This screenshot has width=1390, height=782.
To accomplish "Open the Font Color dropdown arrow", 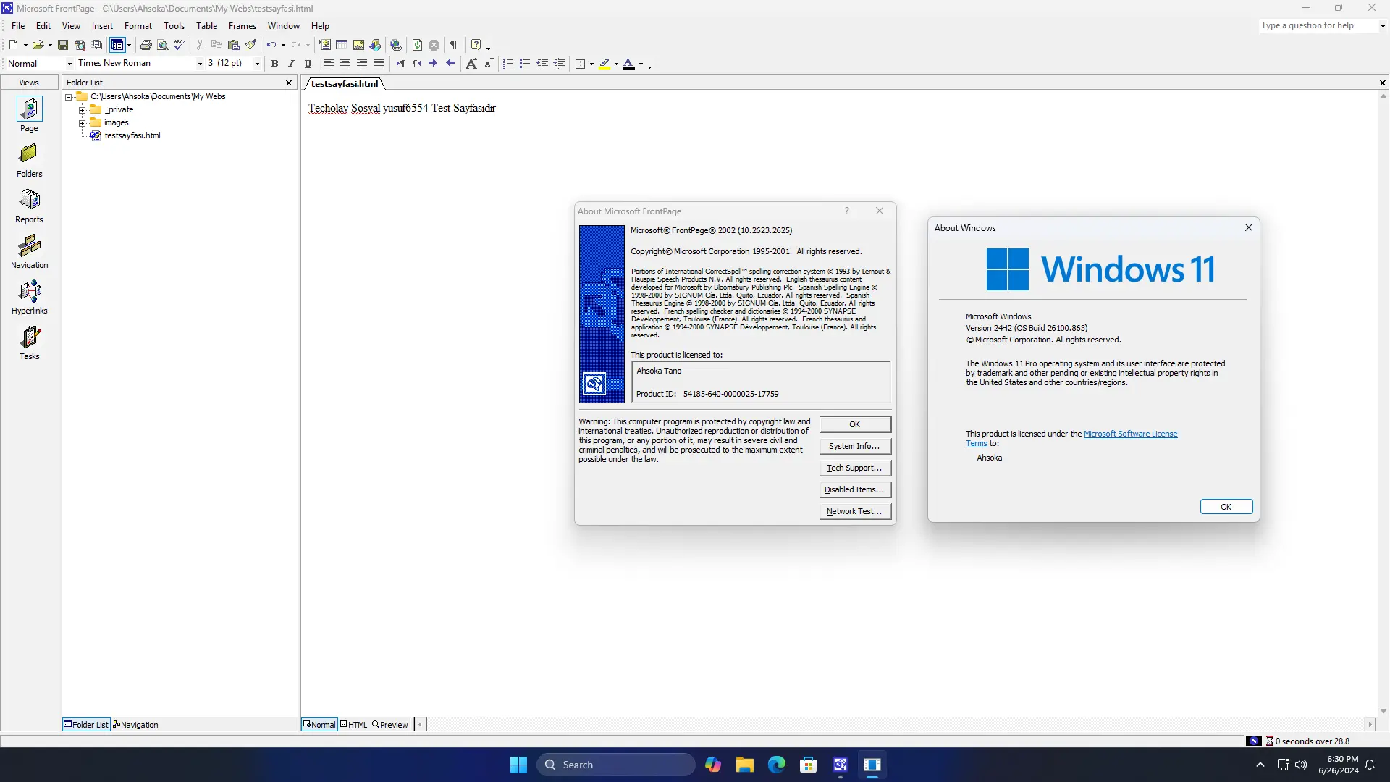I will [x=641, y=64].
